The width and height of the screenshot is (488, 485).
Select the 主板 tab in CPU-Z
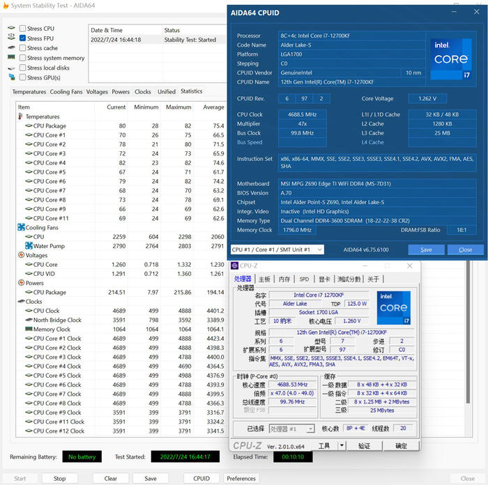(x=264, y=279)
